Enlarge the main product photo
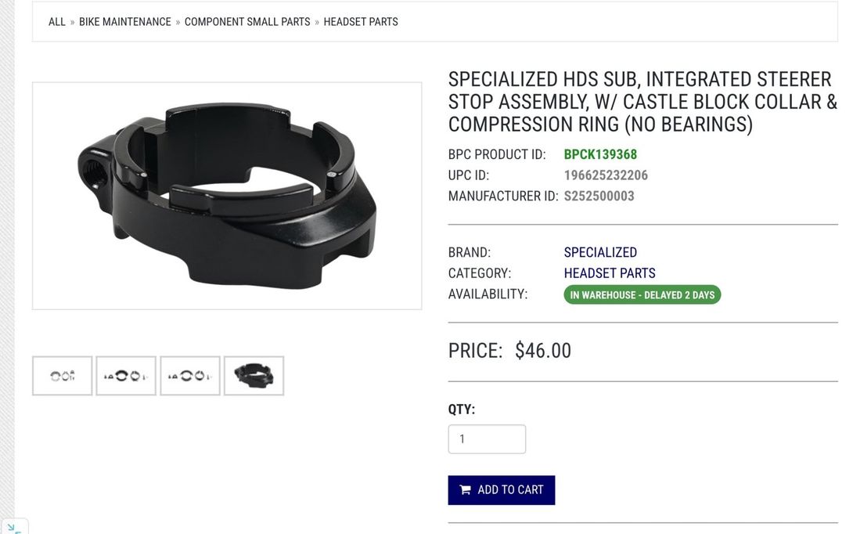 click(x=227, y=196)
